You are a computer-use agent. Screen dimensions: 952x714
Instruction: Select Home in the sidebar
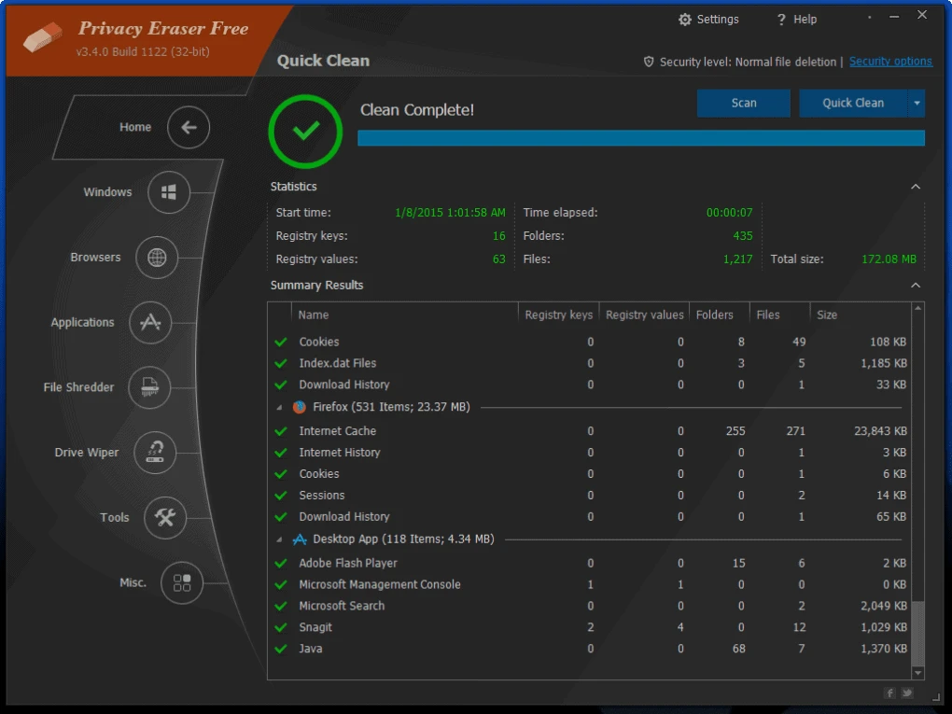[134, 127]
